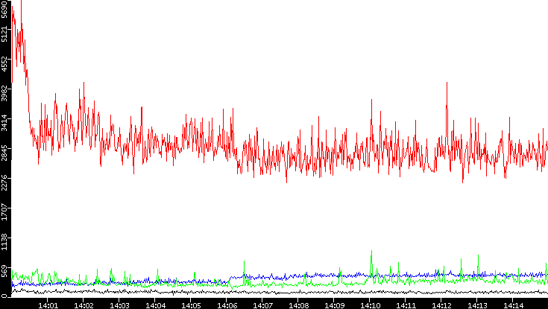Image resolution: width=548 pixels, height=309 pixels.
Task: Click the 14:03 time axis label
Action: click(119, 305)
